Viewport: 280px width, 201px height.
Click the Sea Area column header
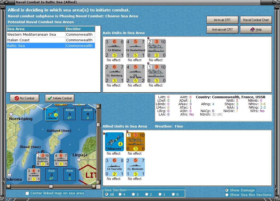(36, 29)
